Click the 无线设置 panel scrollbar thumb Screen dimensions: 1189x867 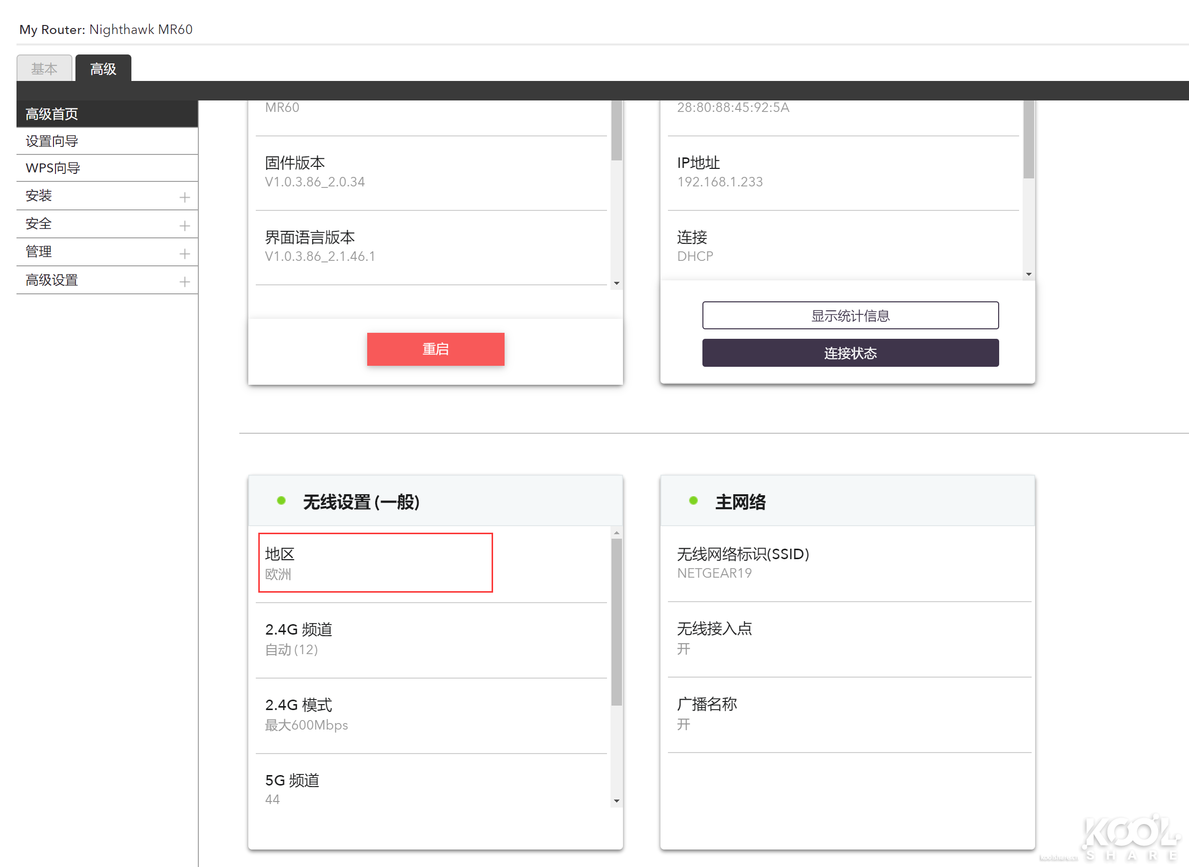coord(616,622)
